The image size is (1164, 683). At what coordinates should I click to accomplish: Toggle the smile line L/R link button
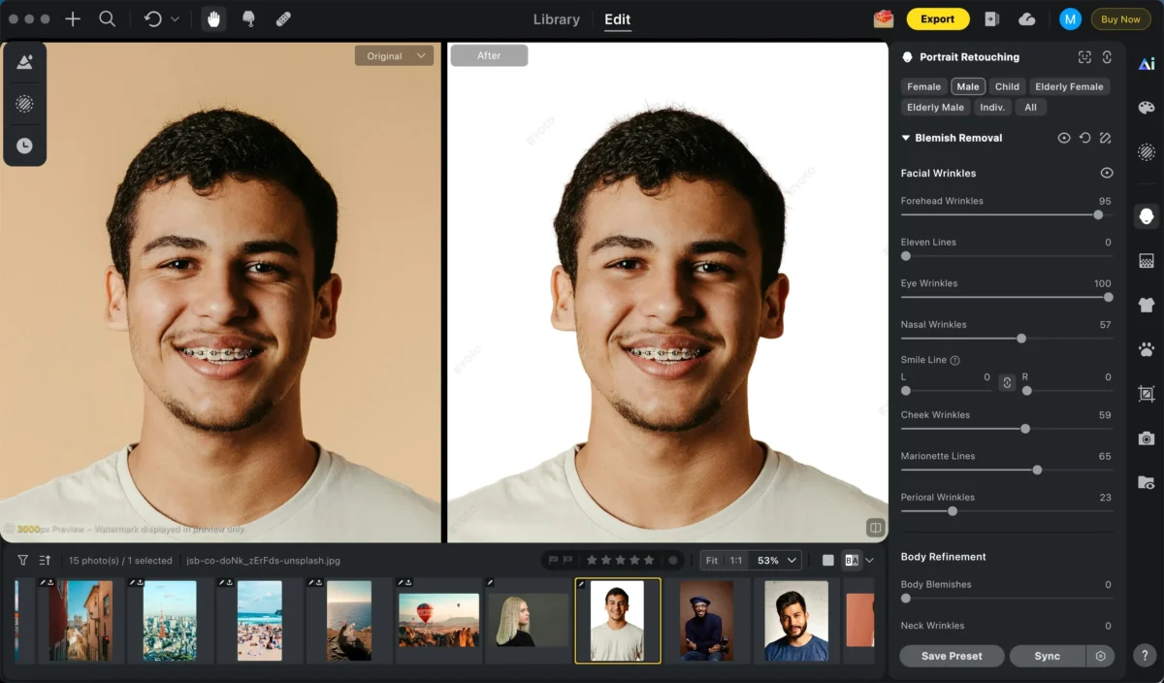tap(1007, 382)
